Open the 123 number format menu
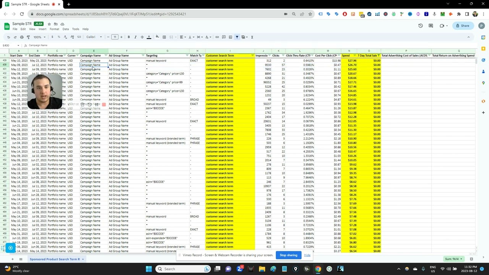The image size is (489, 275). [79, 37]
